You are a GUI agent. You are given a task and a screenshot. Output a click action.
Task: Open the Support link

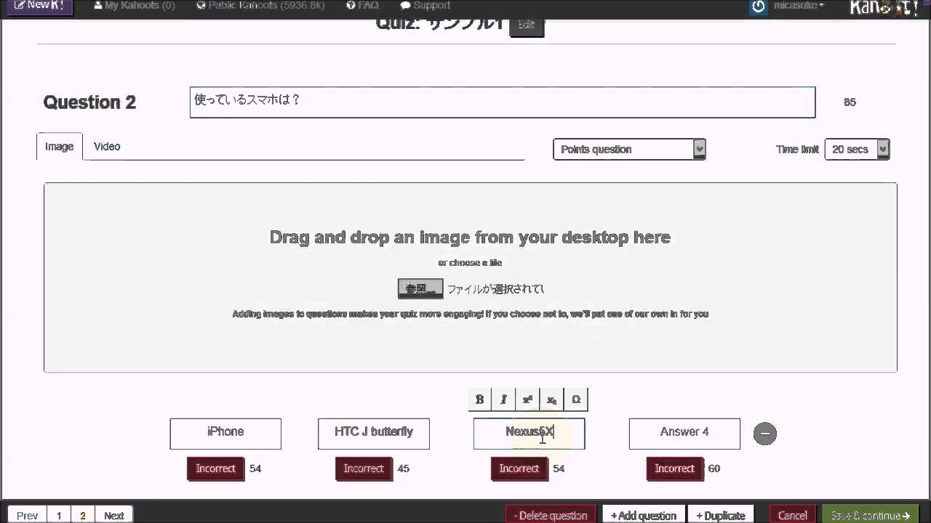(x=425, y=6)
